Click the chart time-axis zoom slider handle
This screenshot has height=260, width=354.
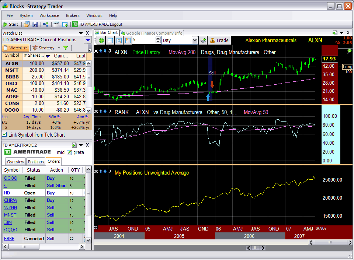(255, 248)
